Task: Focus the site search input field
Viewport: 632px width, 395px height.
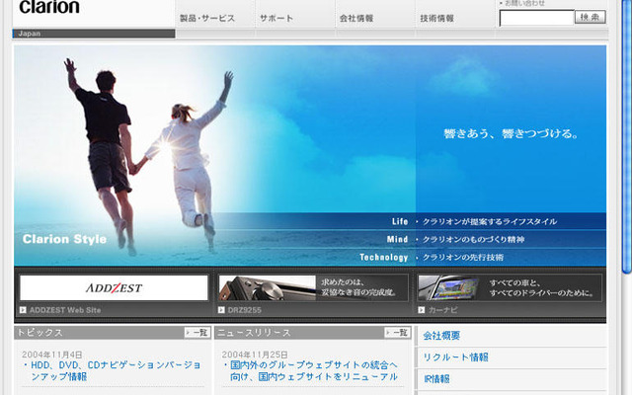Action: point(536,18)
